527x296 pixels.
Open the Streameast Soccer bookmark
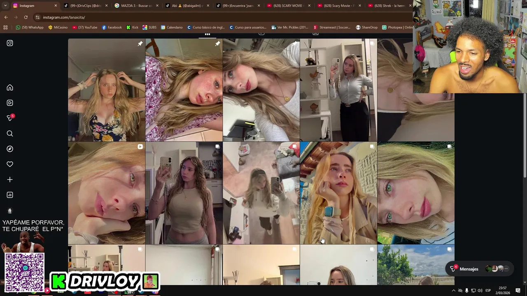332,28
